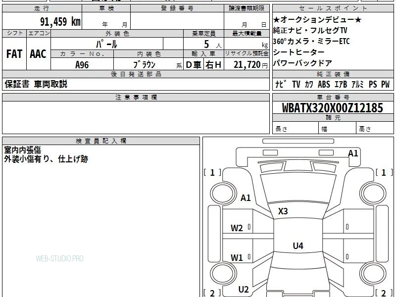This screenshot has height=297, width=396.
Task: Click the X3 mark on the hood
Action: 283,211
